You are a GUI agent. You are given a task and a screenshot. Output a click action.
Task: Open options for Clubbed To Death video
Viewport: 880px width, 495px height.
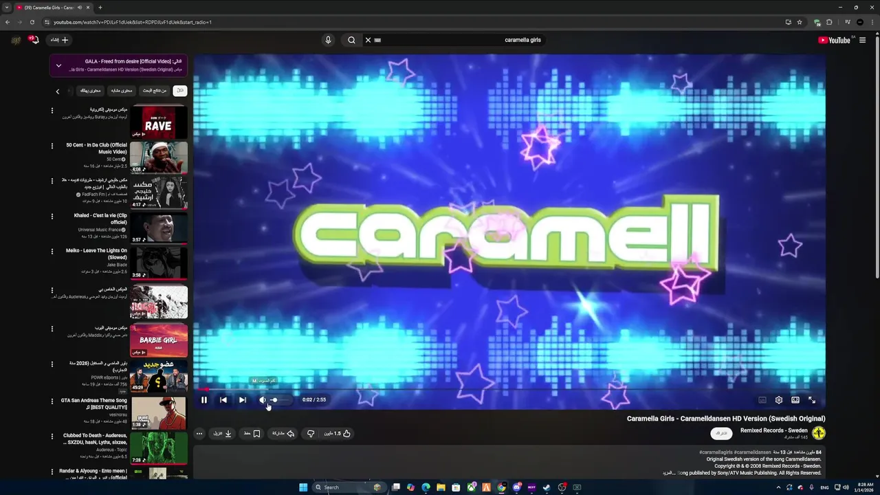pyautogui.click(x=52, y=436)
